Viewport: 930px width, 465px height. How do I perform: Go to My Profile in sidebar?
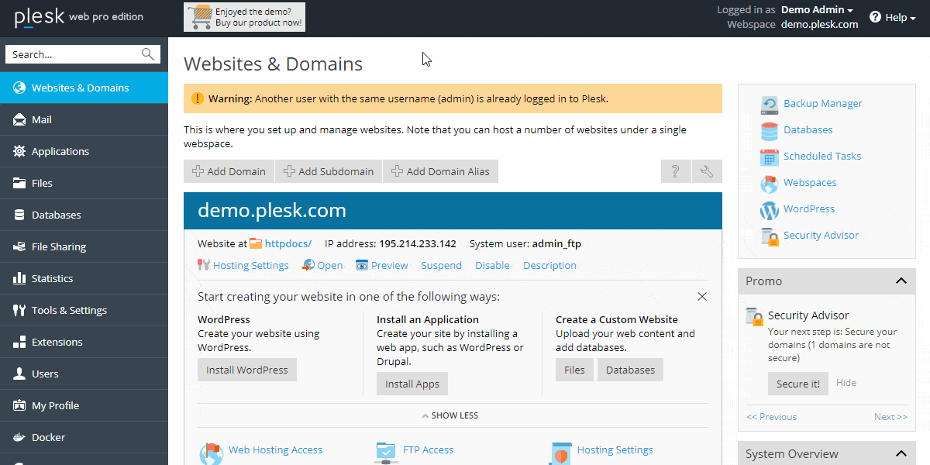(x=84, y=405)
